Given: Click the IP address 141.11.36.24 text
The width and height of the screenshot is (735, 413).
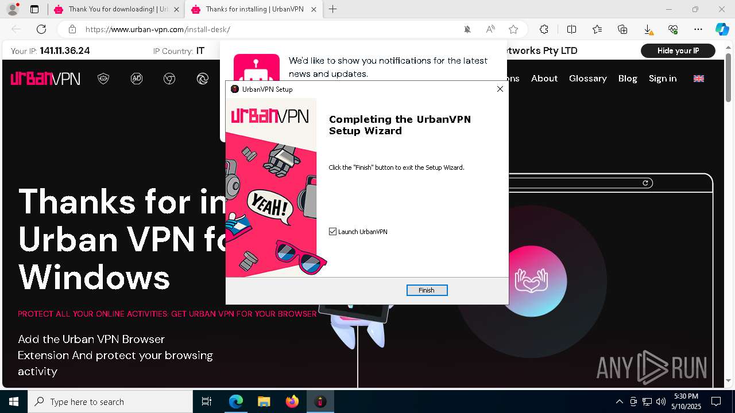Looking at the screenshot, I should coord(65,51).
